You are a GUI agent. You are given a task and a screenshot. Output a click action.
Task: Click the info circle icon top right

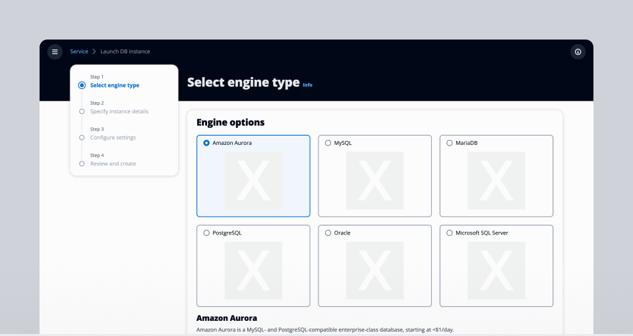coord(578,51)
